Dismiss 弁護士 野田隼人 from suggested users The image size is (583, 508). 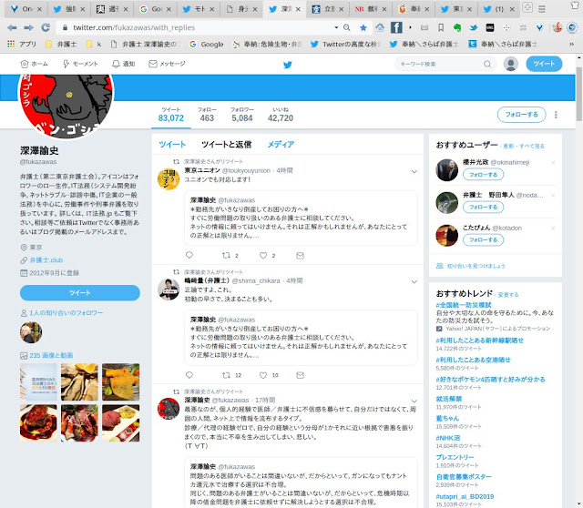click(553, 195)
